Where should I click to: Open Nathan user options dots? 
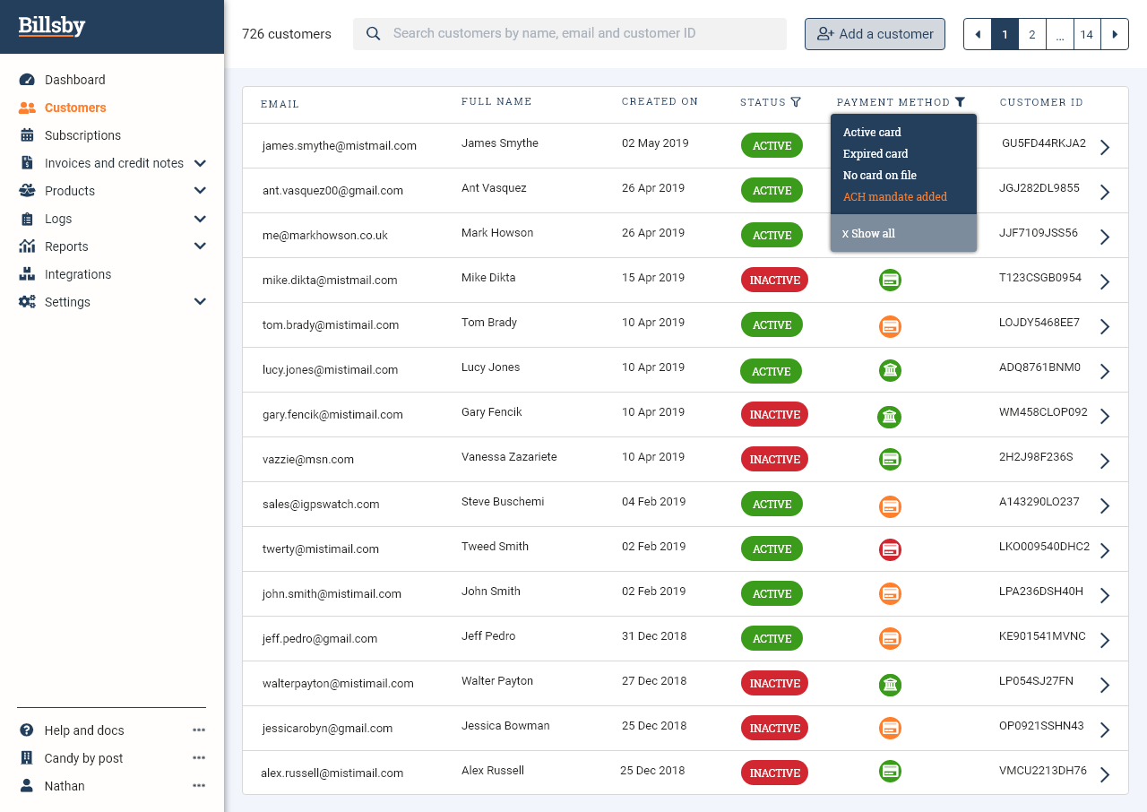click(199, 786)
